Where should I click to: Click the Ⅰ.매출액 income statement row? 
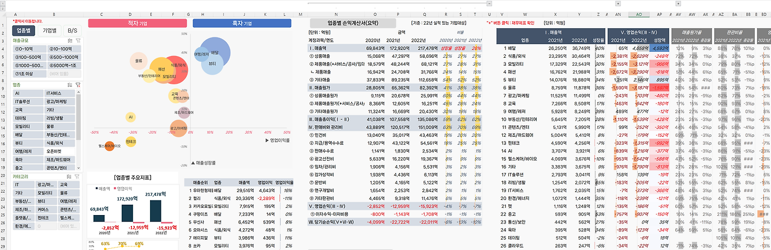click(x=395, y=47)
